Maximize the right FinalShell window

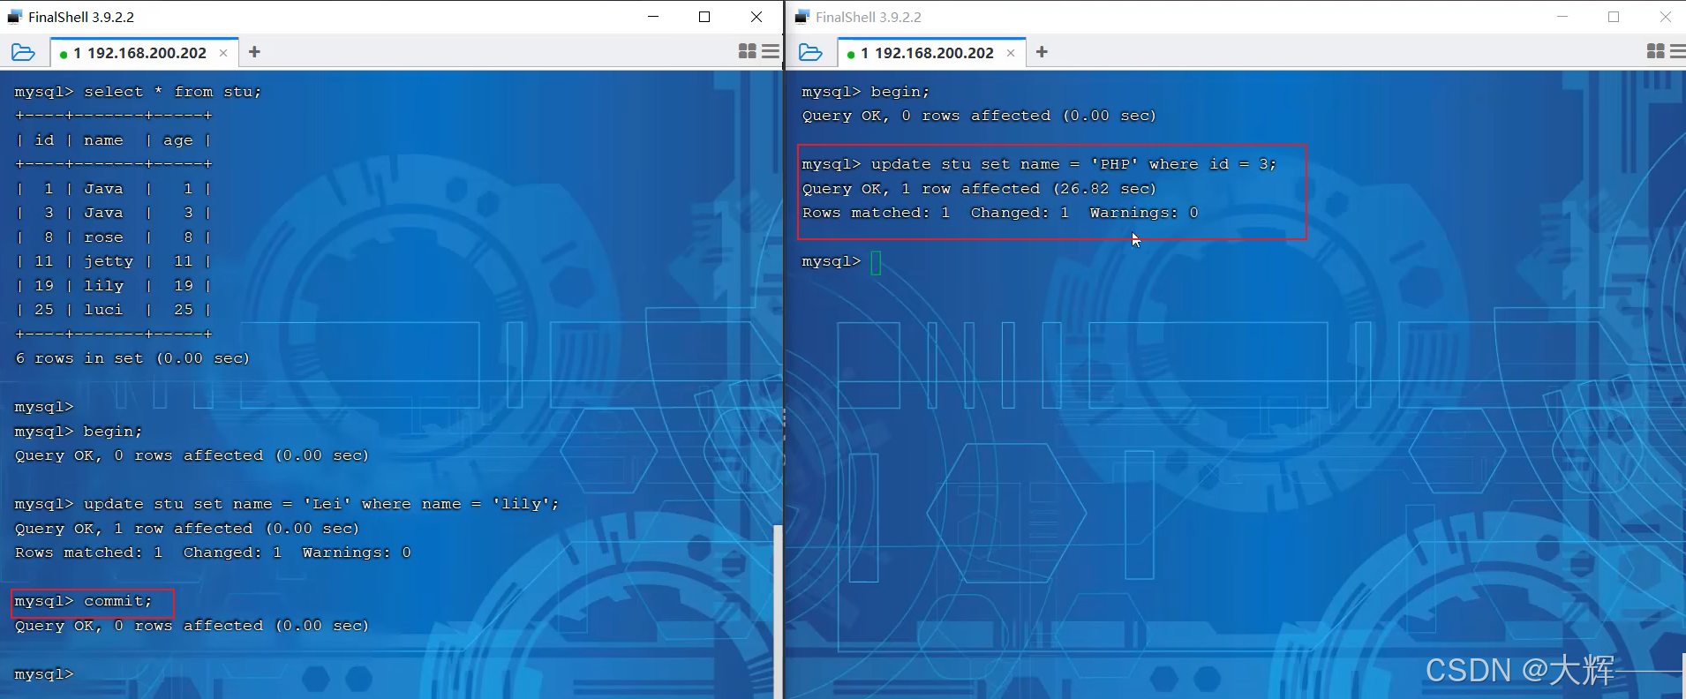tap(1614, 17)
